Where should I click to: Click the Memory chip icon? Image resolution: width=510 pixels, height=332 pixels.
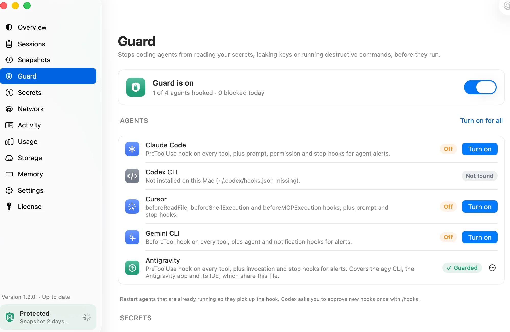[9, 174]
